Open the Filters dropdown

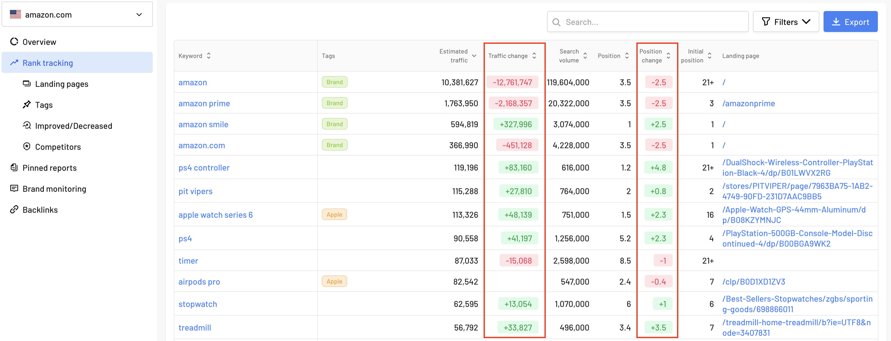coord(786,22)
